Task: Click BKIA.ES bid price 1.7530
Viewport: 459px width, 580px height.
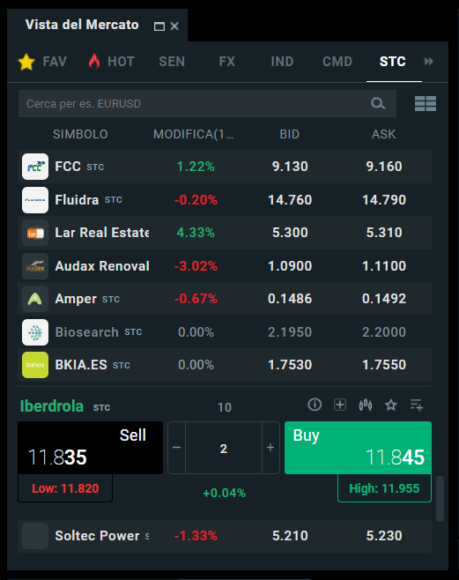Action: click(290, 365)
